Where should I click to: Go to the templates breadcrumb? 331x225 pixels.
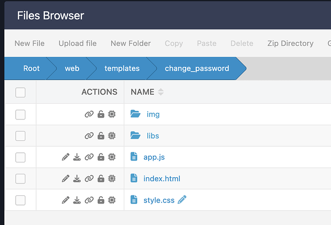pyautogui.click(x=122, y=68)
